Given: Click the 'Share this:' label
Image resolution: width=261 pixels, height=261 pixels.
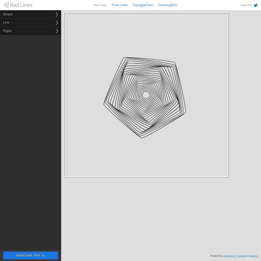Looking at the screenshot, I should tap(247, 5).
